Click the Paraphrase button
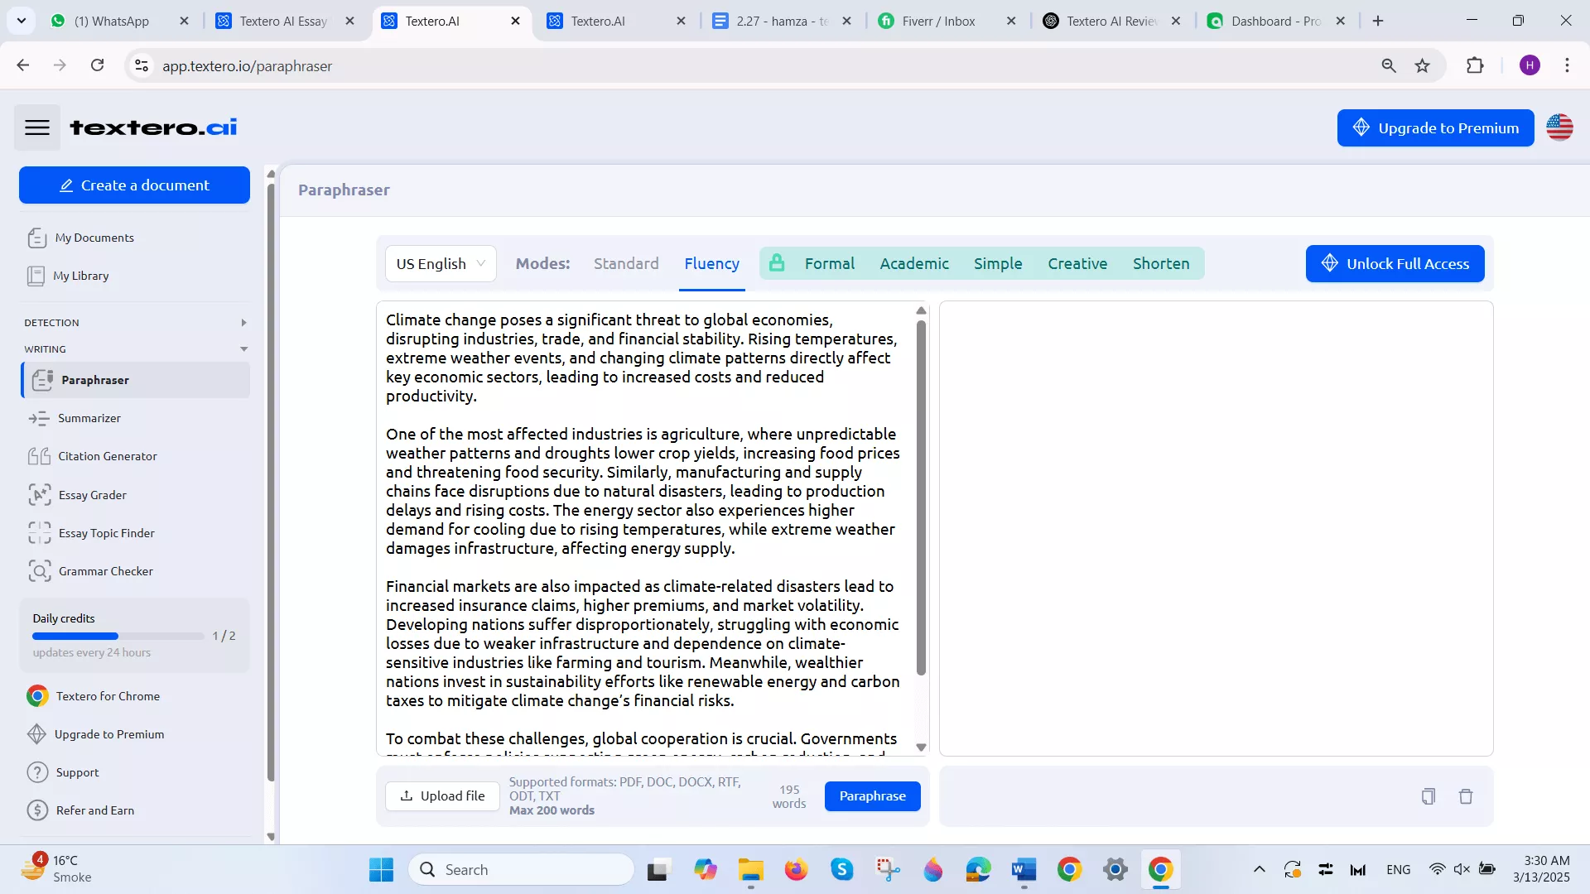Viewport: 1590px width, 894px height. [872, 795]
